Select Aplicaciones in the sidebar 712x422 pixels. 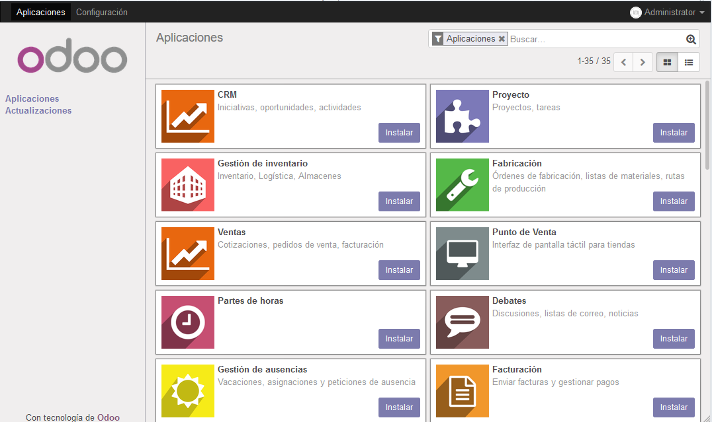tap(32, 99)
